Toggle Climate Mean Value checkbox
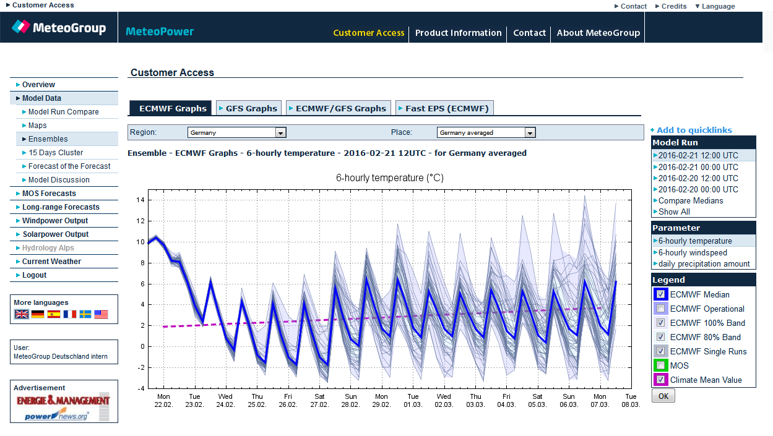Viewport: 773px width, 436px height. click(x=660, y=380)
